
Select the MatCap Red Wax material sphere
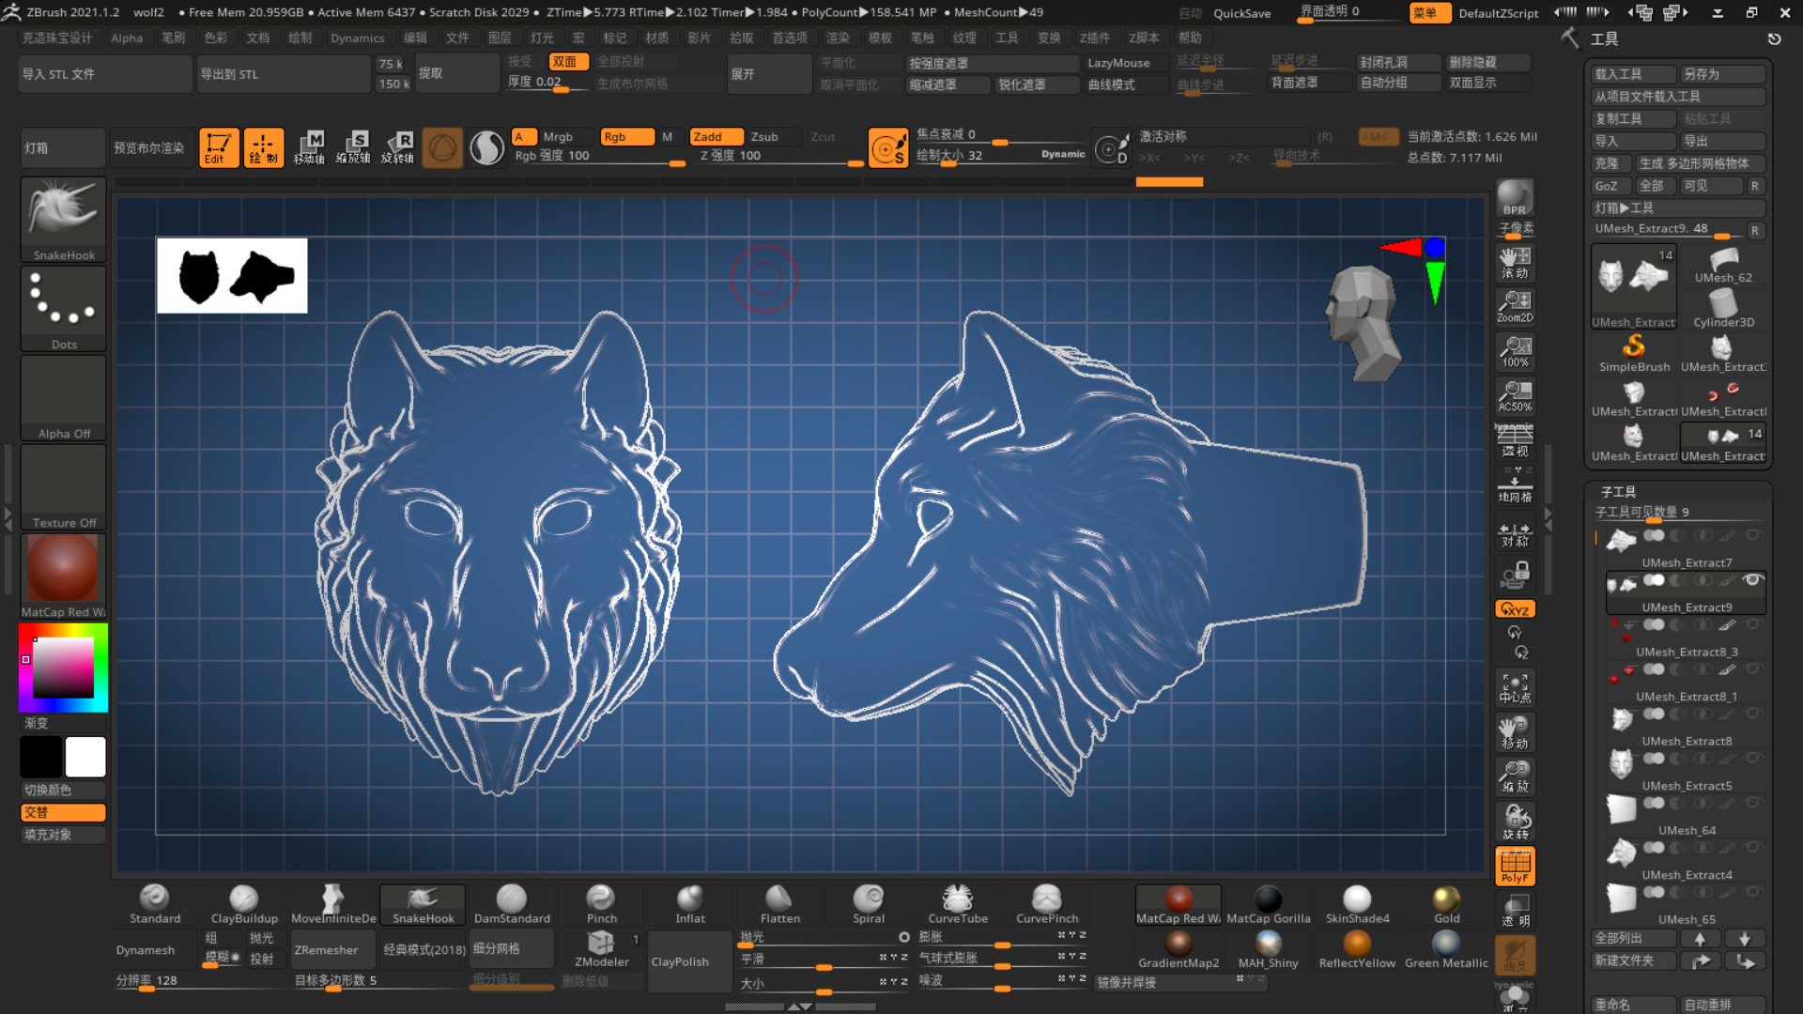(x=1178, y=899)
